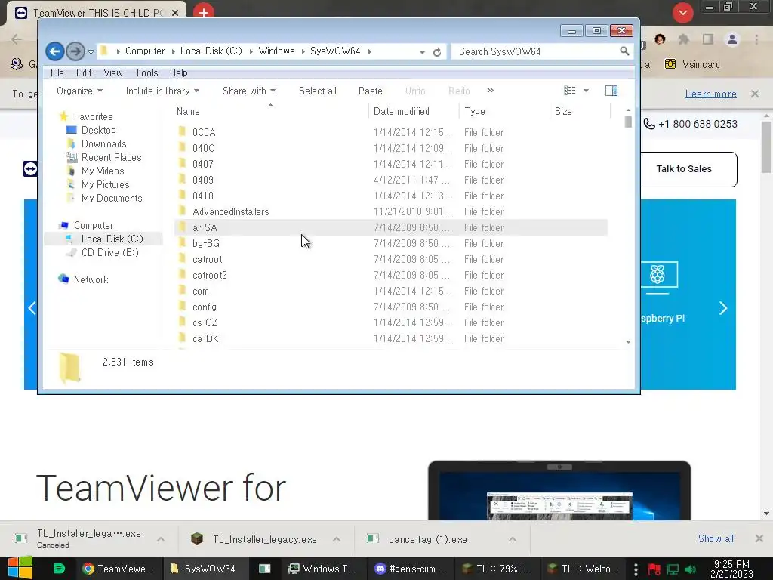Click the Explorer back navigation arrow
773x580 pixels.
(54, 51)
